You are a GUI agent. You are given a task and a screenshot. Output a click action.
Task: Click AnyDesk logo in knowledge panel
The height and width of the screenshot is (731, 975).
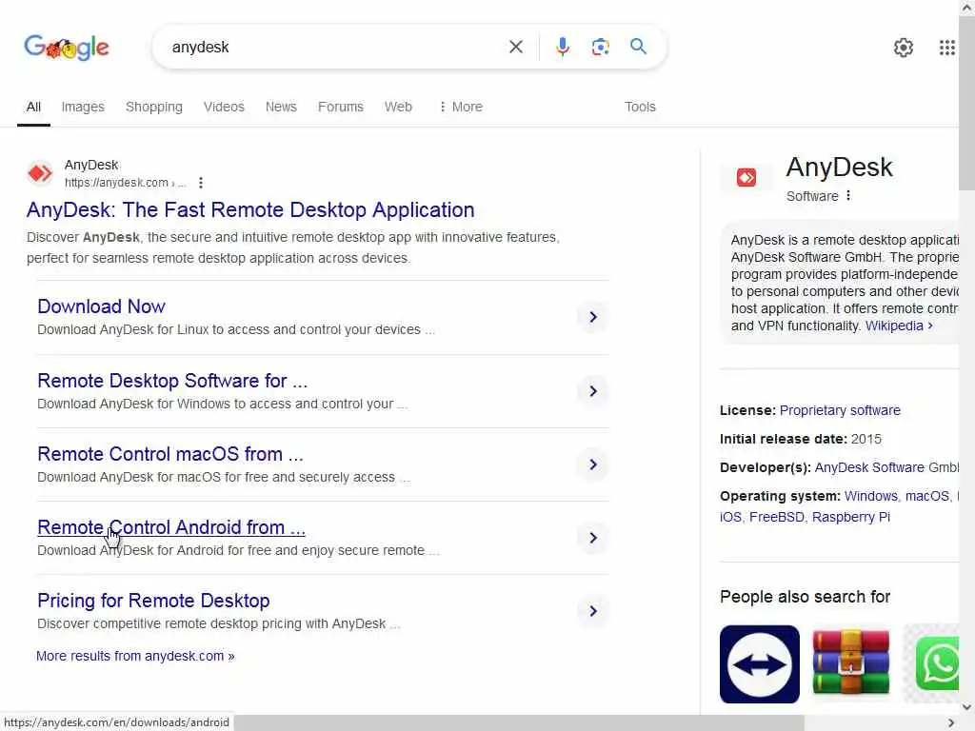[746, 177]
